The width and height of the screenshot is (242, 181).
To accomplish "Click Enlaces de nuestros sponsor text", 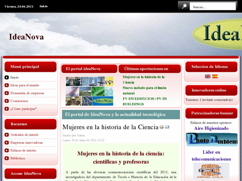I will point(211,123).
